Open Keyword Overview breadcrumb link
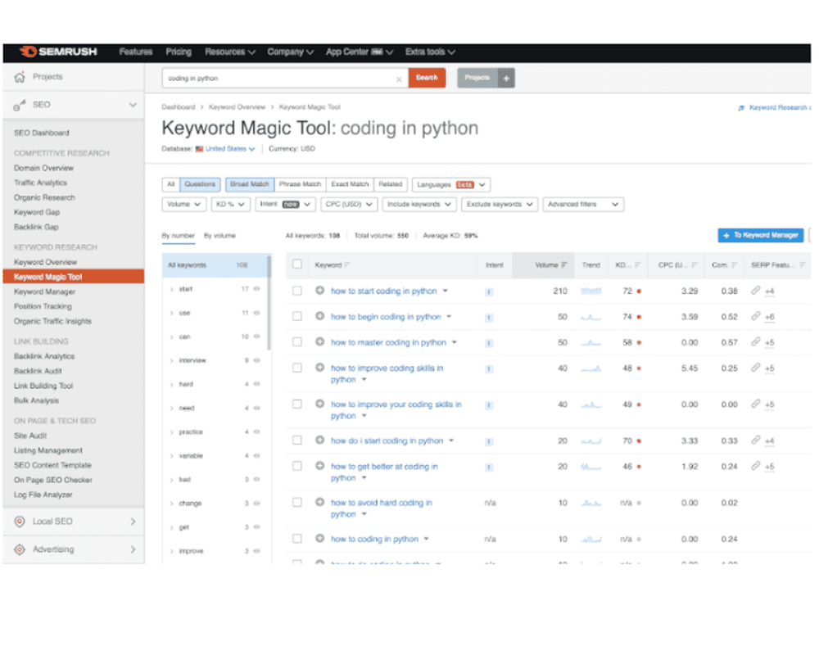This screenshot has width=819, height=646. coord(238,107)
